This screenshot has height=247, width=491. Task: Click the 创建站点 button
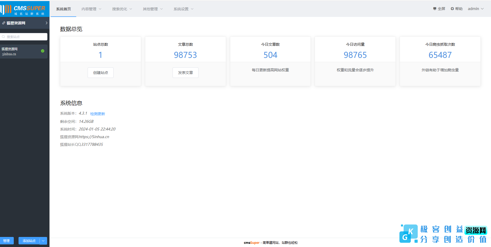click(101, 73)
